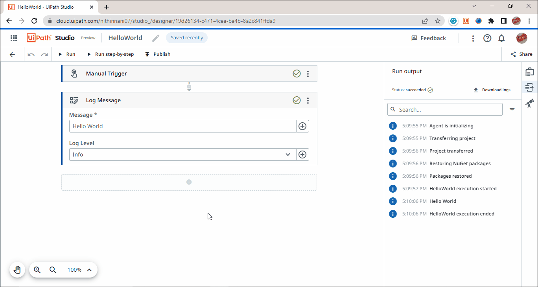Toggle the Run output side panel icon
Image resolution: width=538 pixels, height=287 pixels.
pos(530,87)
